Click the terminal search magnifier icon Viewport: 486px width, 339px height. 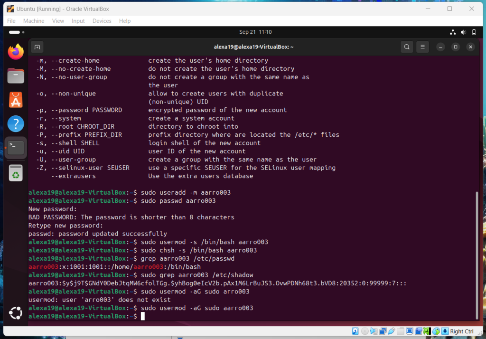pyautogui.click(x=407, y=47)
